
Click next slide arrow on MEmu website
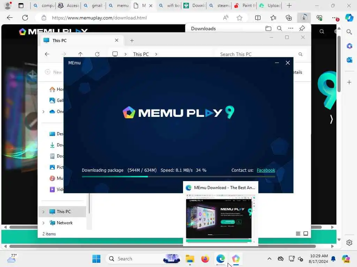(x=331, y=119)
